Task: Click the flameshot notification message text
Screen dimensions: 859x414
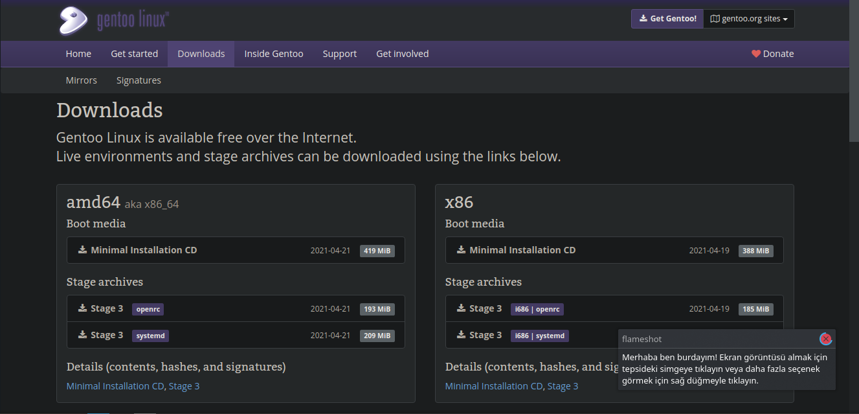Action: [724, 369]
